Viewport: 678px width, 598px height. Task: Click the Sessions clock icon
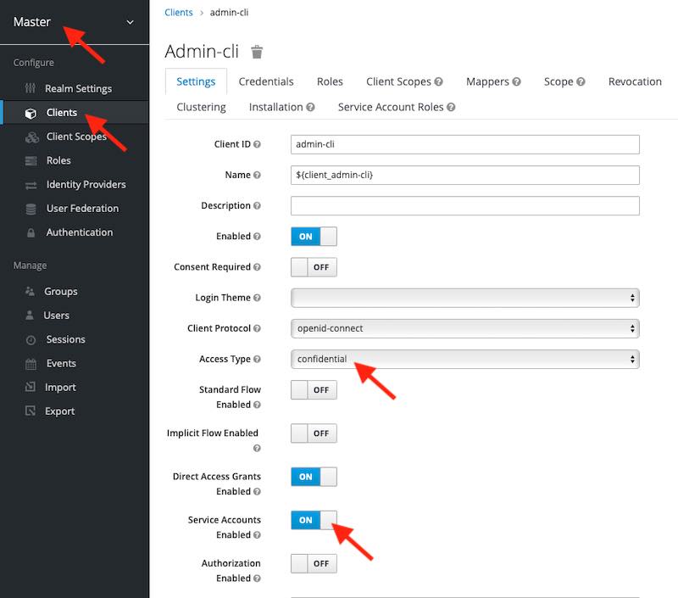pos(31,339)
